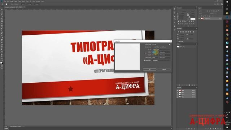Click the Faux Bold button in Character panel
Screen dimensions: 231x130
[x=178, y=21]
